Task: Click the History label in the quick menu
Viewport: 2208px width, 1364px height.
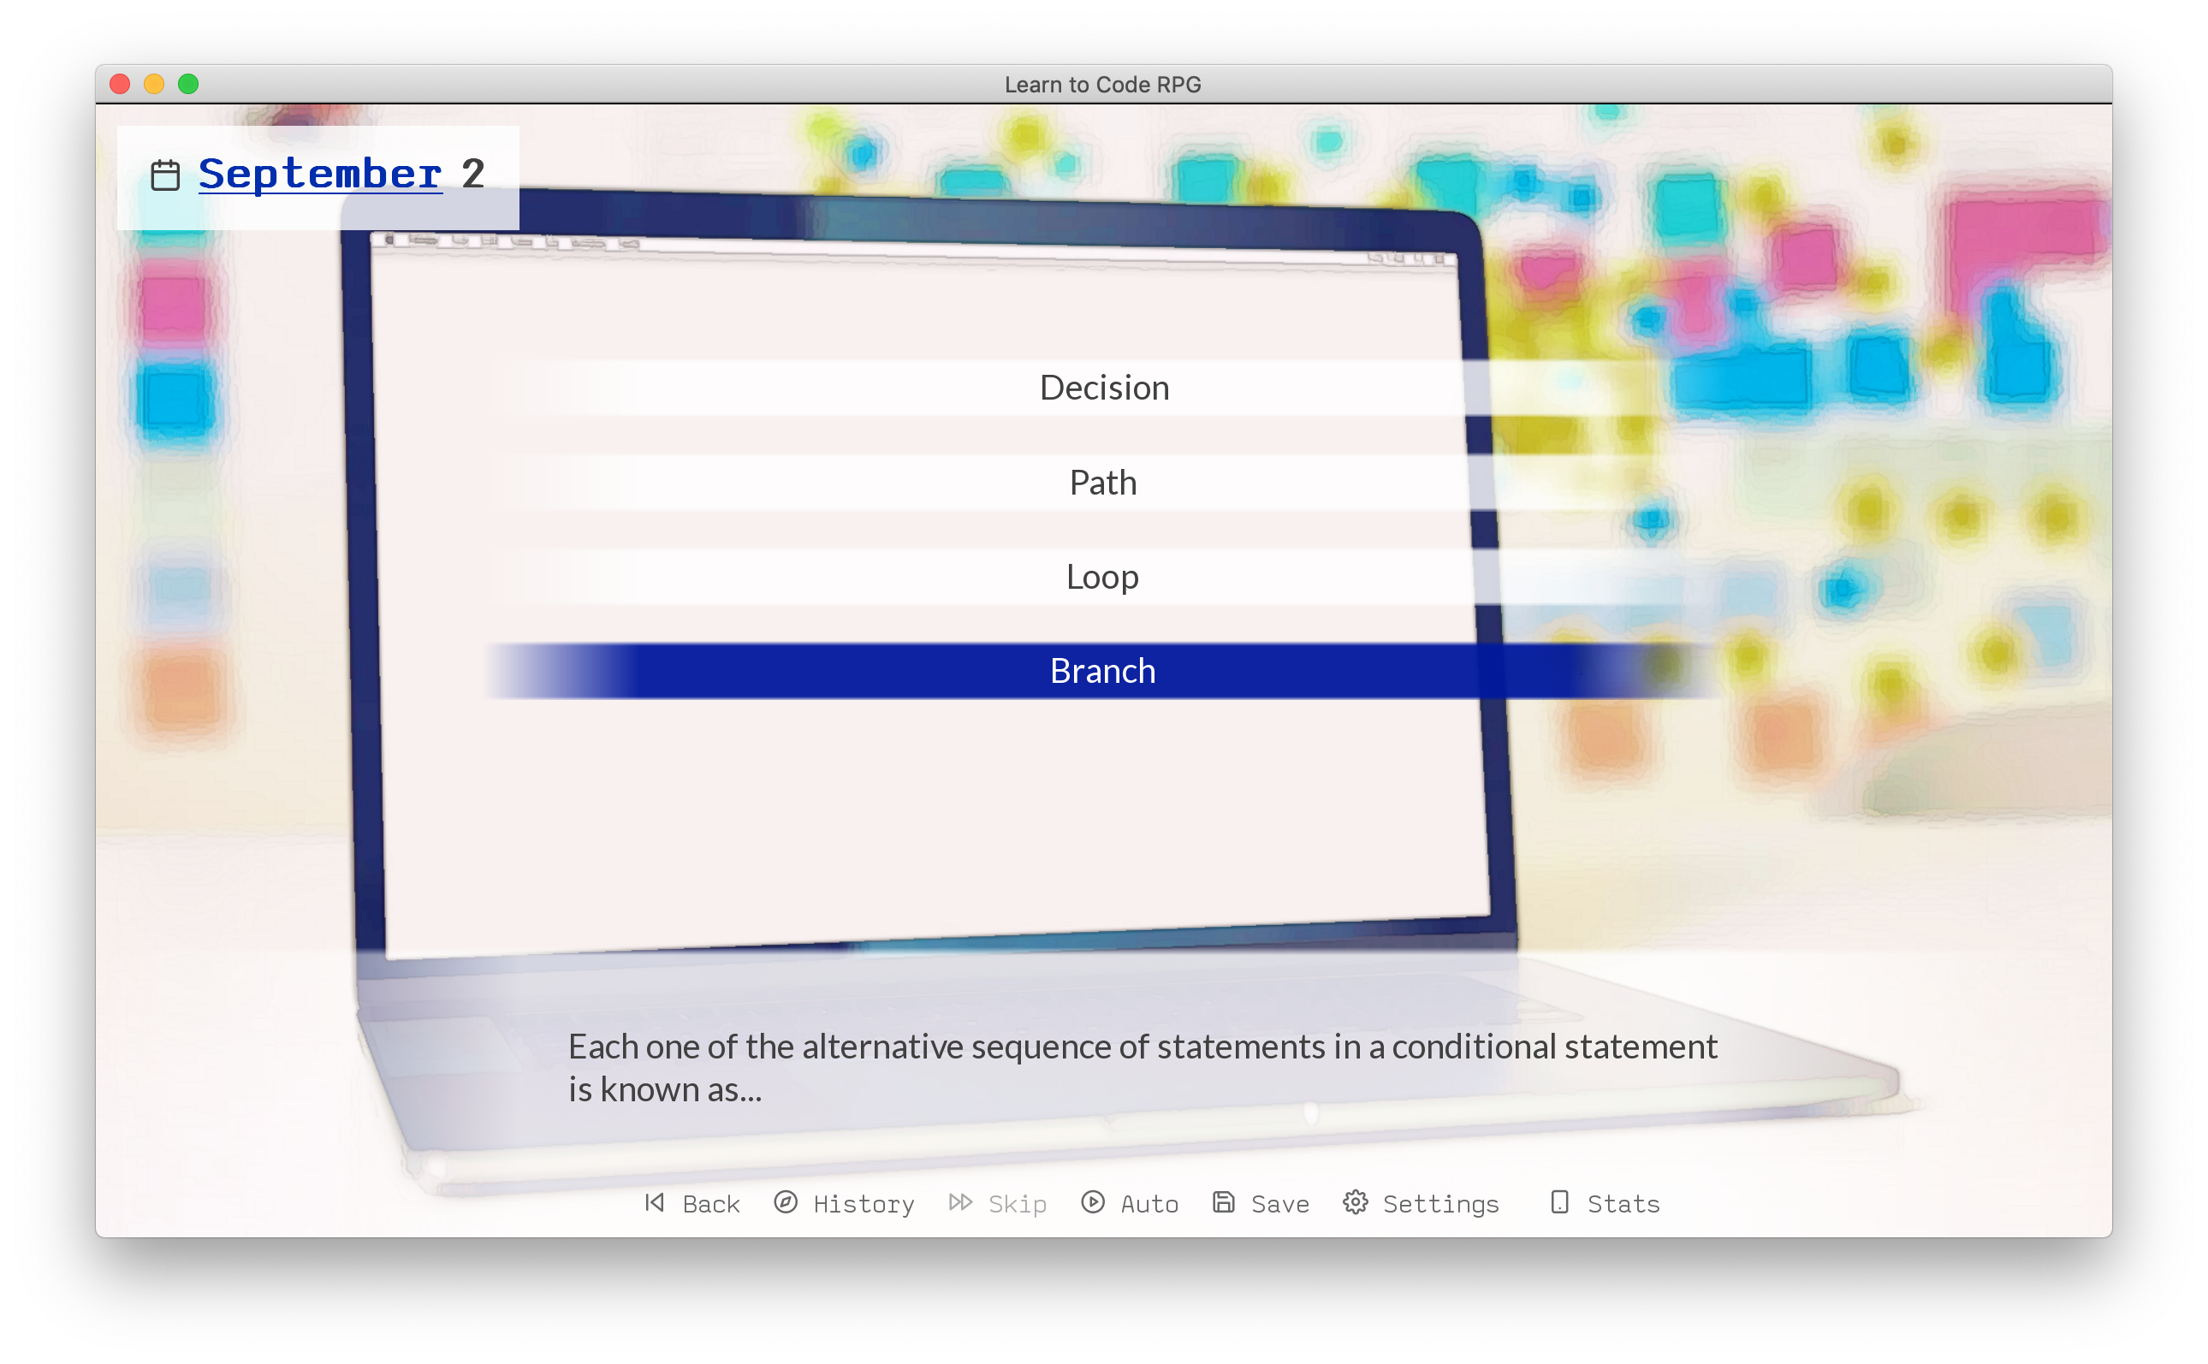Action: tap(864, 1202)
